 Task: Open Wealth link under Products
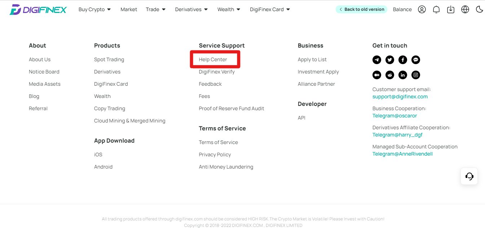[102, 96]
